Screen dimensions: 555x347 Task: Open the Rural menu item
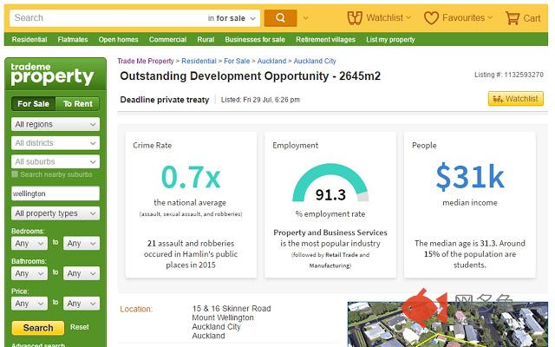(x=206, y=39)
